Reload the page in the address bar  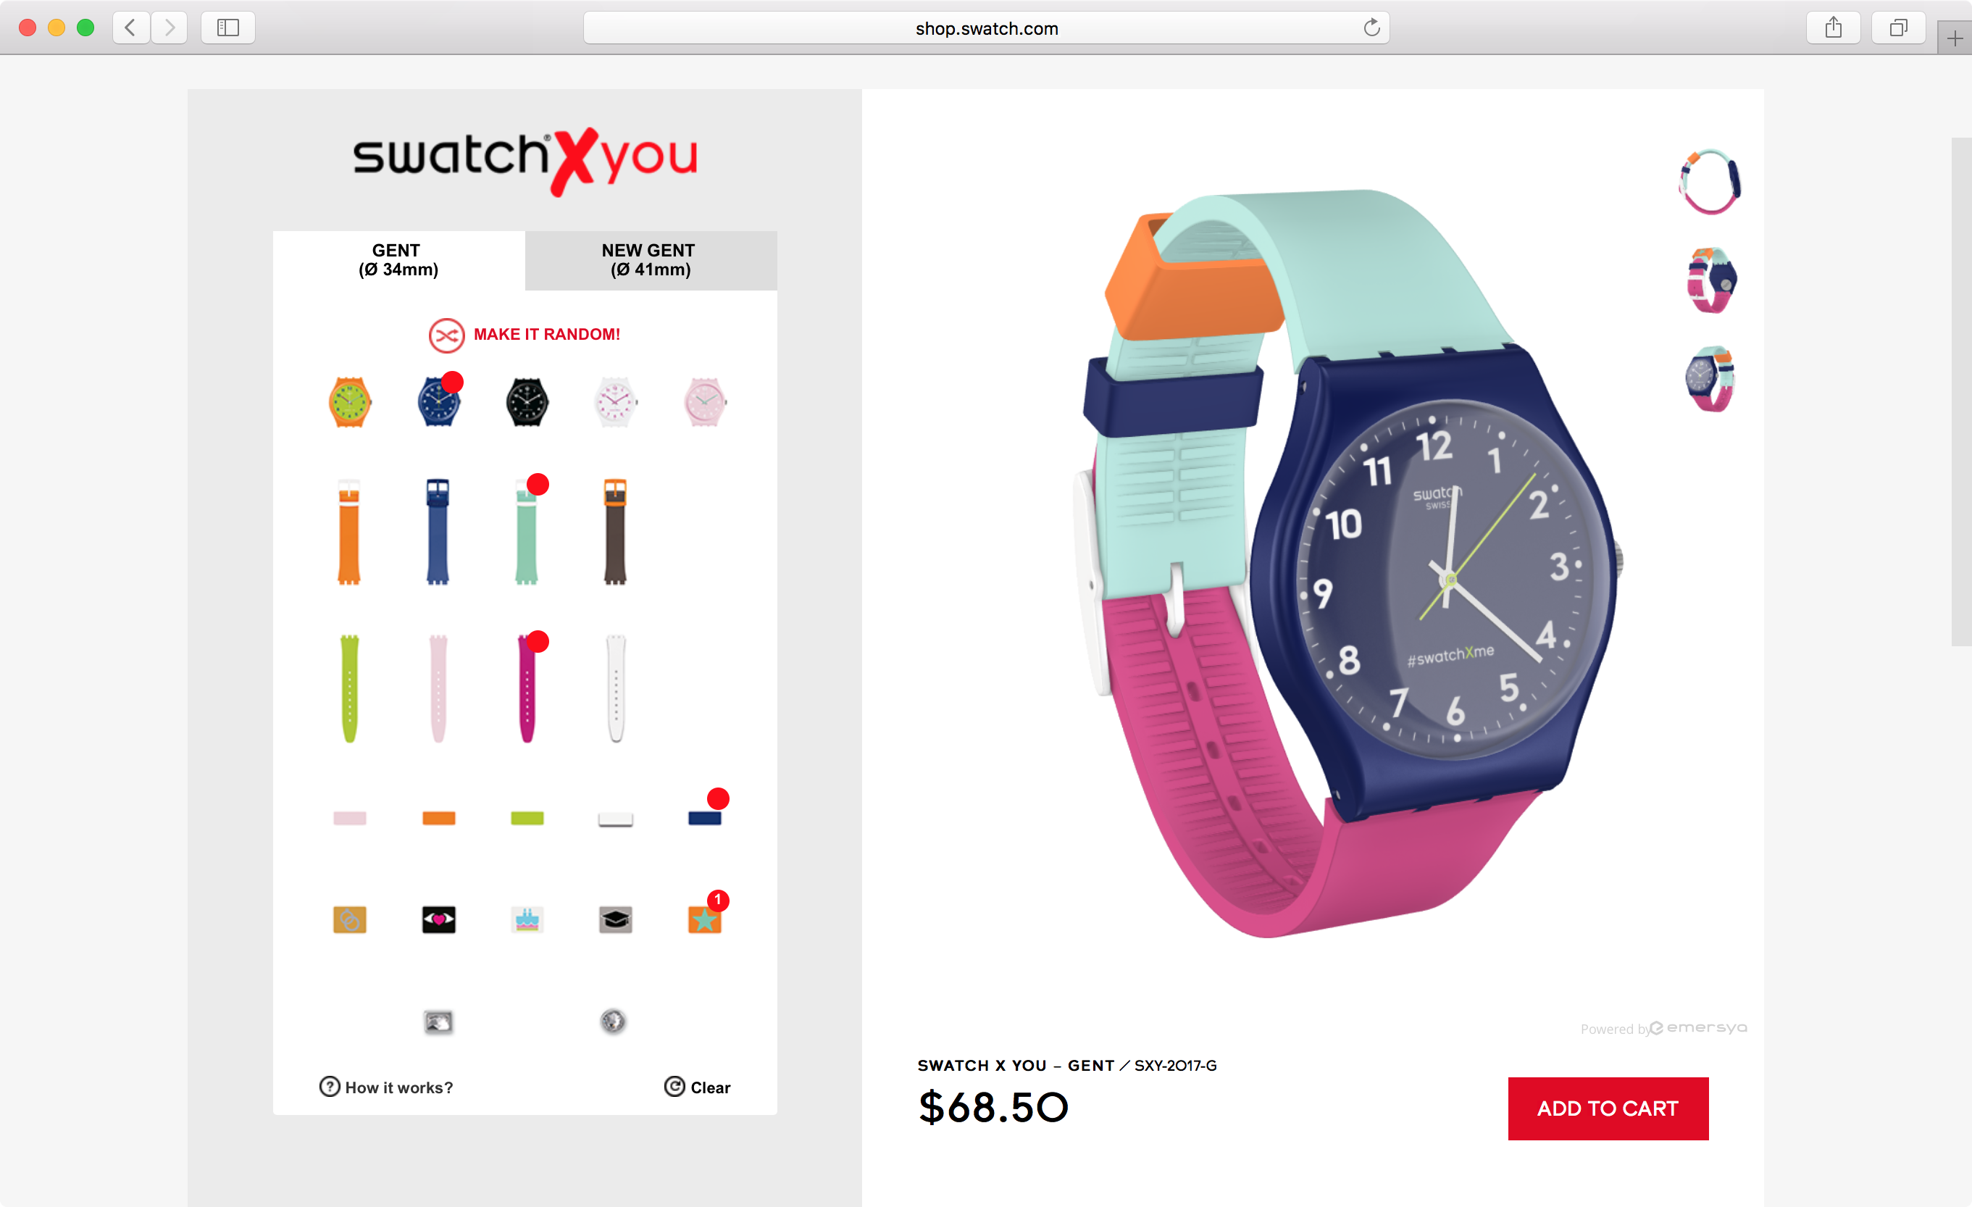pyautogui.click(x=1371, y=28)
